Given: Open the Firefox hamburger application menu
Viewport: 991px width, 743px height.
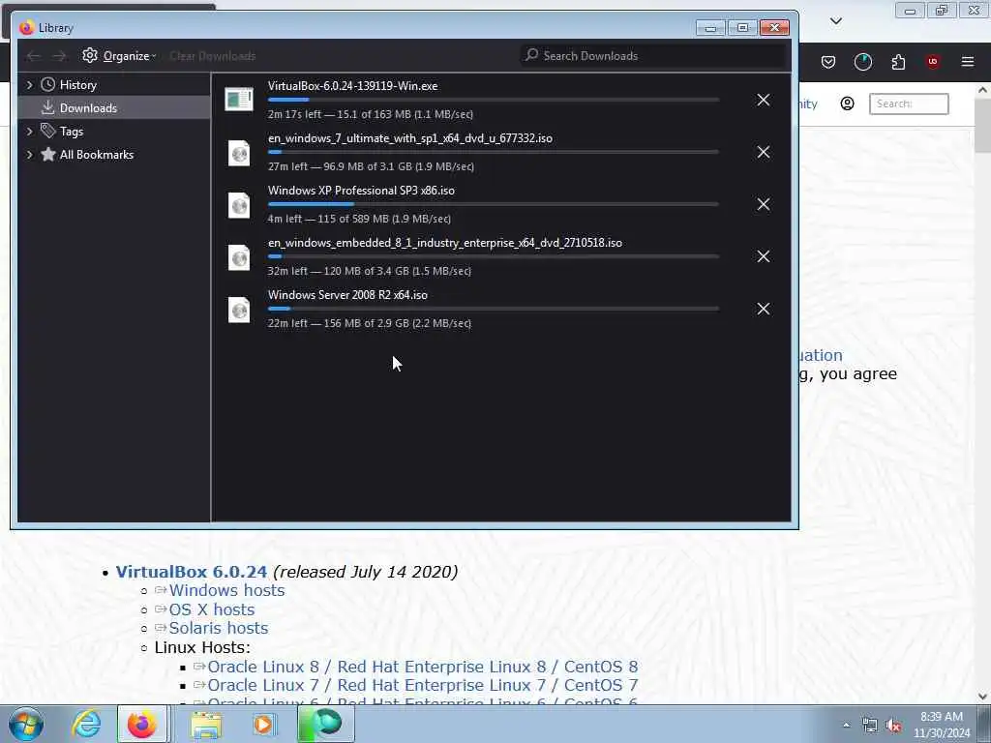Looking at the screenshot, I should tap(967, 61).
